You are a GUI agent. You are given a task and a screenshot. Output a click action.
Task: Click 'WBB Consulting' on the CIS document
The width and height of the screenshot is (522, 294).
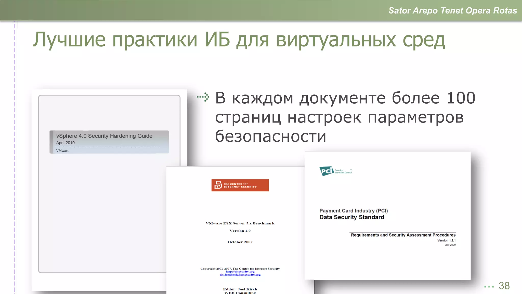[240, 292]
